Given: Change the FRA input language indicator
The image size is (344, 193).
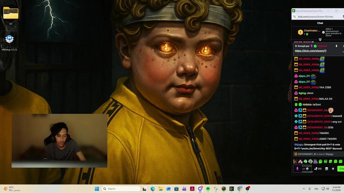Looking at the screenshot, I should pyautogui.click(x=316, y=189).
